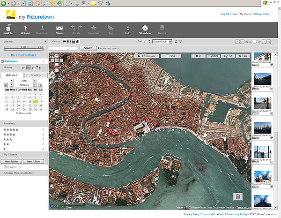The width and height of the screenshot is (281, 218).
Task: Pan the map up
Action: 57,56
